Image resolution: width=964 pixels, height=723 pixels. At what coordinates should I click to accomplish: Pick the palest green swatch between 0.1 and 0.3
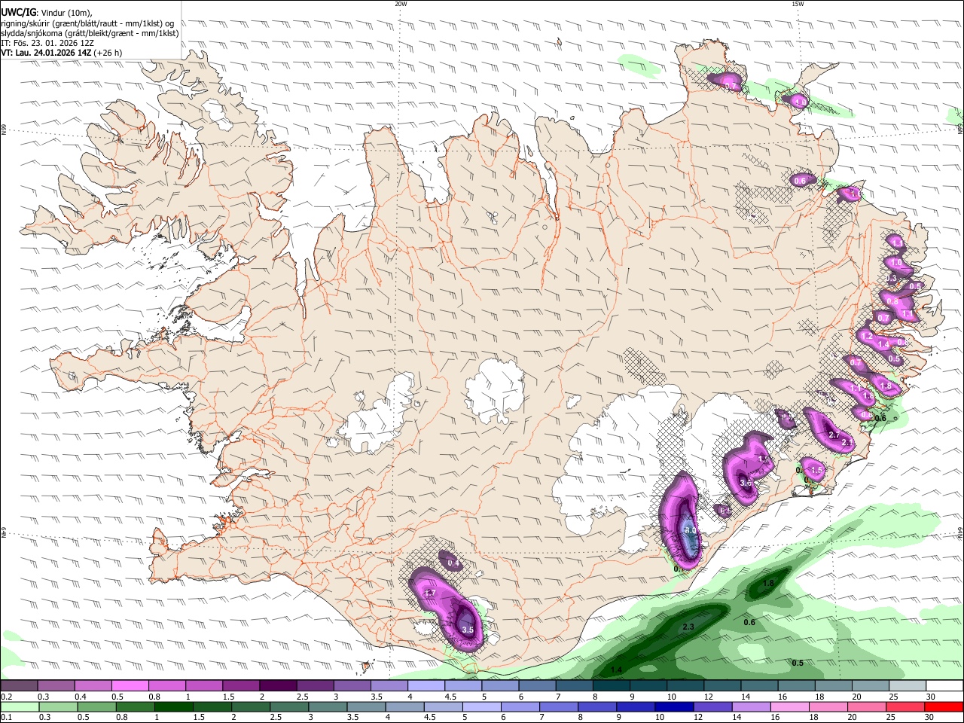click(x=19, y=707)
